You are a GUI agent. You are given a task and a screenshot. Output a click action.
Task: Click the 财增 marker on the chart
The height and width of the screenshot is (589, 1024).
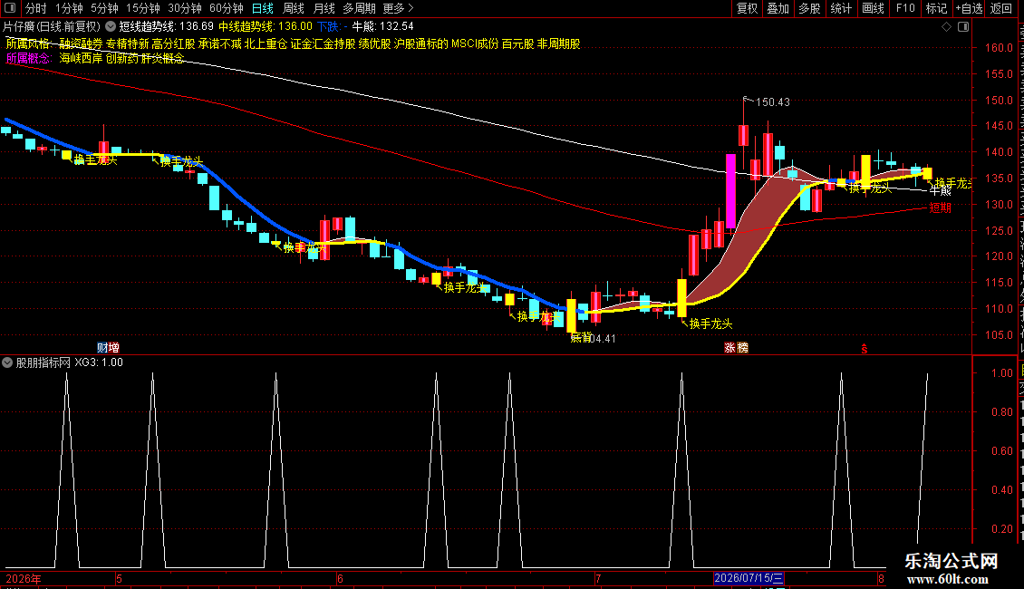click(108, 347)
